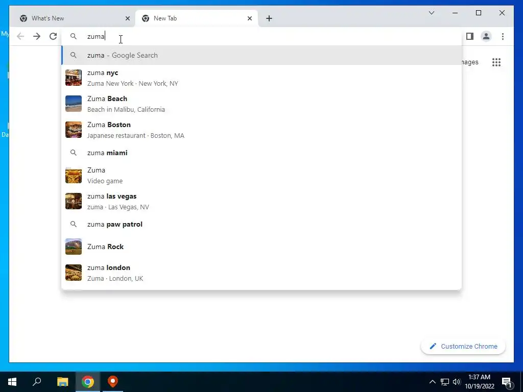The height and width of the screenshot is (392, 523).
Task: Show hidden system tray icons
Action: coord(432,382)
